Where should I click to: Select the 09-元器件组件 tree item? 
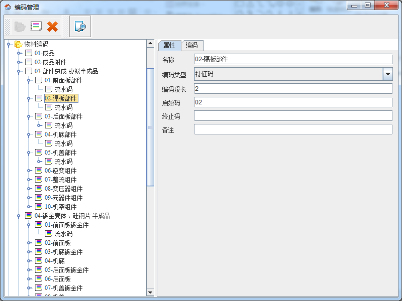pyautogui.click(x=64, y=198)
